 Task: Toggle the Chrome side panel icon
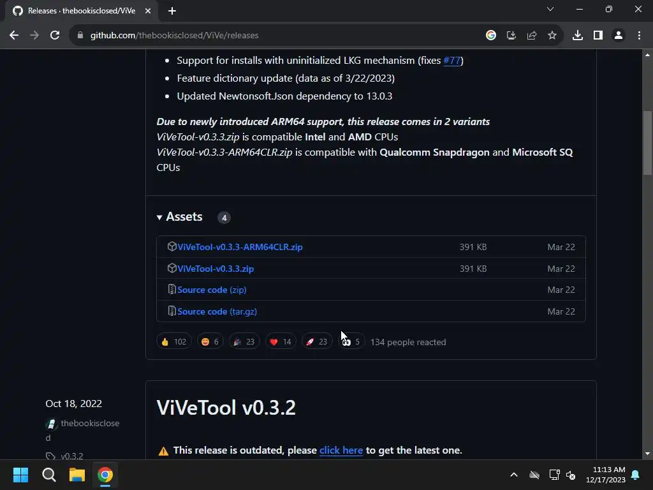point(598,36)
